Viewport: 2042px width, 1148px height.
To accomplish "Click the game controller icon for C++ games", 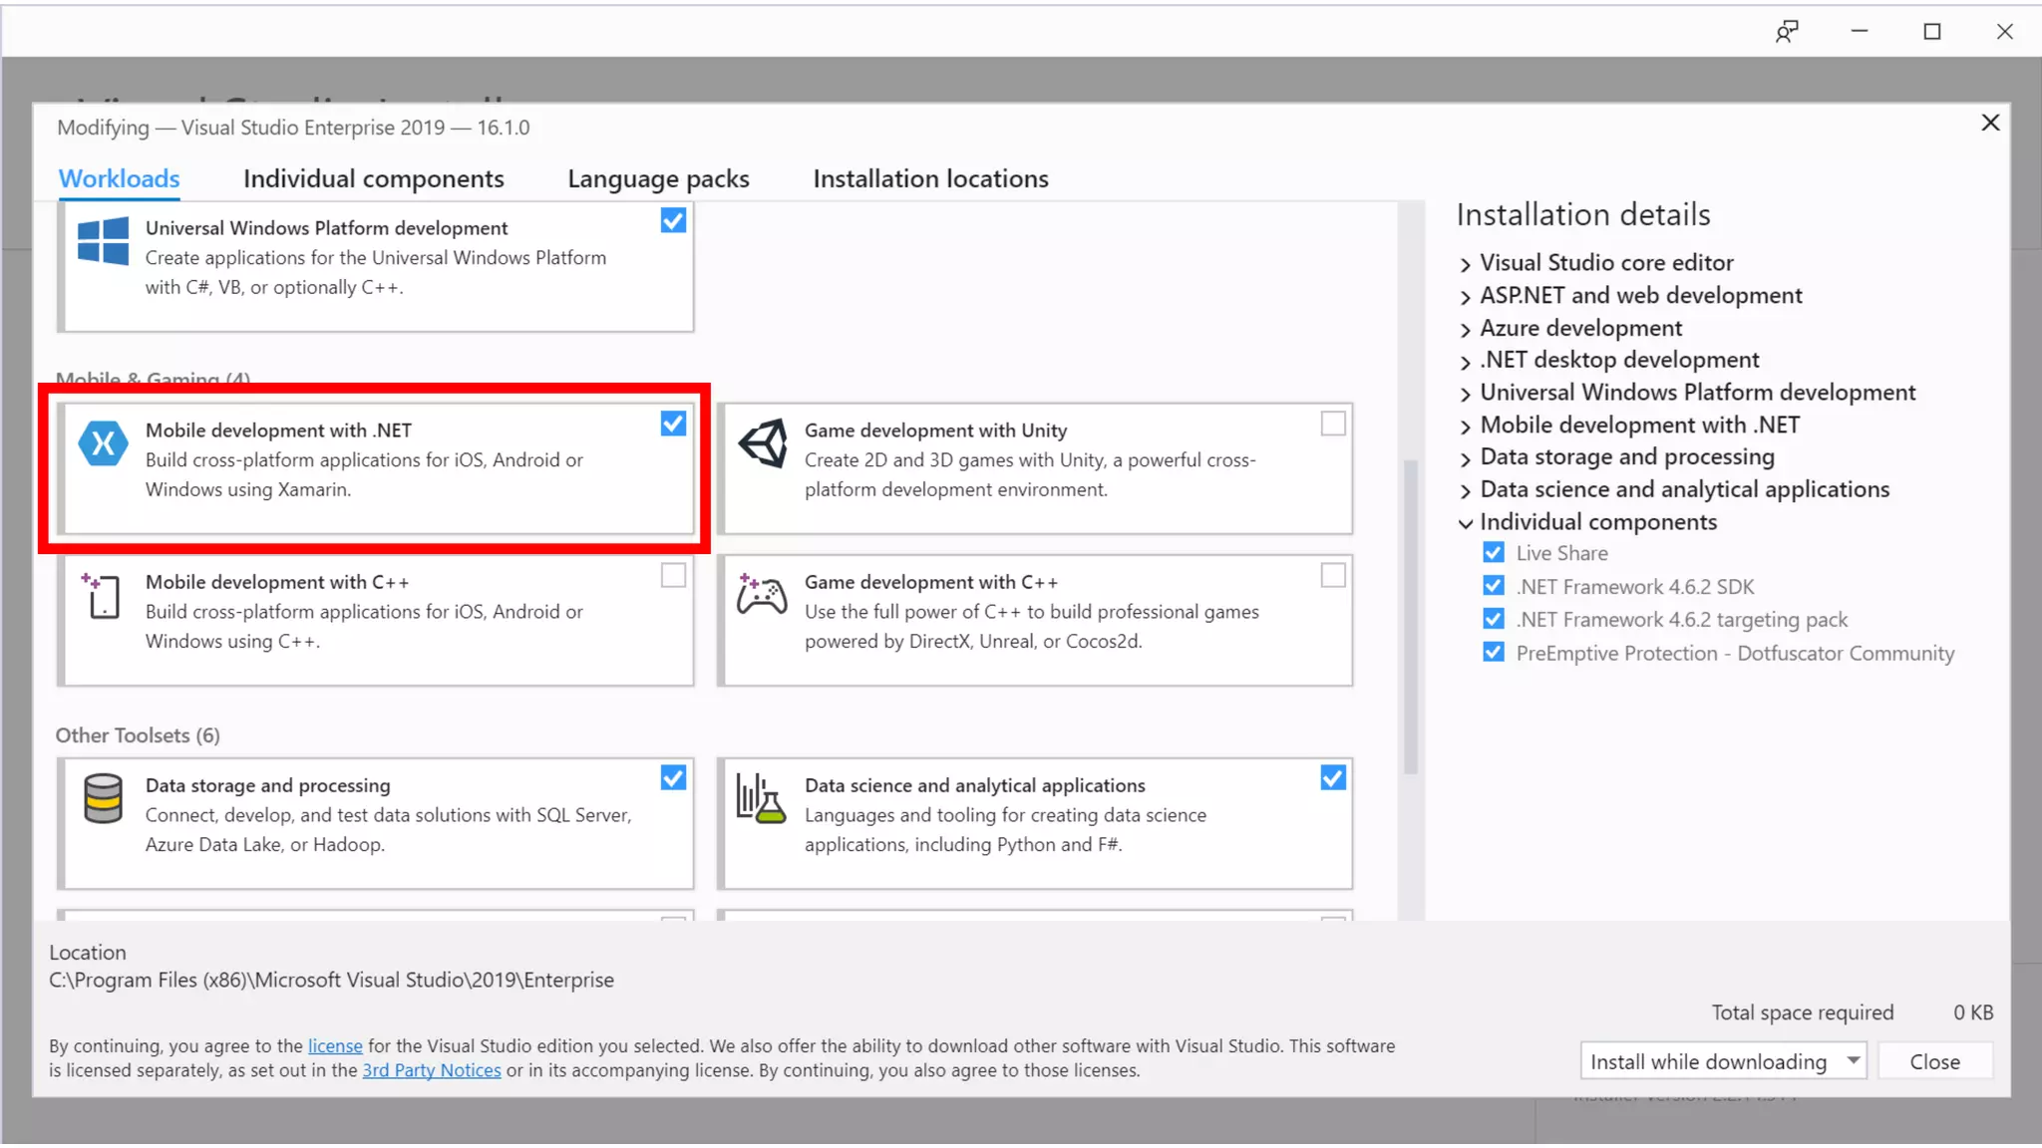I will (x=762, y=596).
